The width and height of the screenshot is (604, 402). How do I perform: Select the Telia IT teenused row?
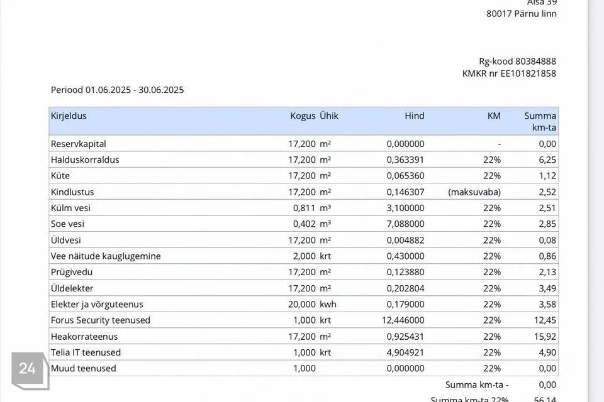point(303,352)
